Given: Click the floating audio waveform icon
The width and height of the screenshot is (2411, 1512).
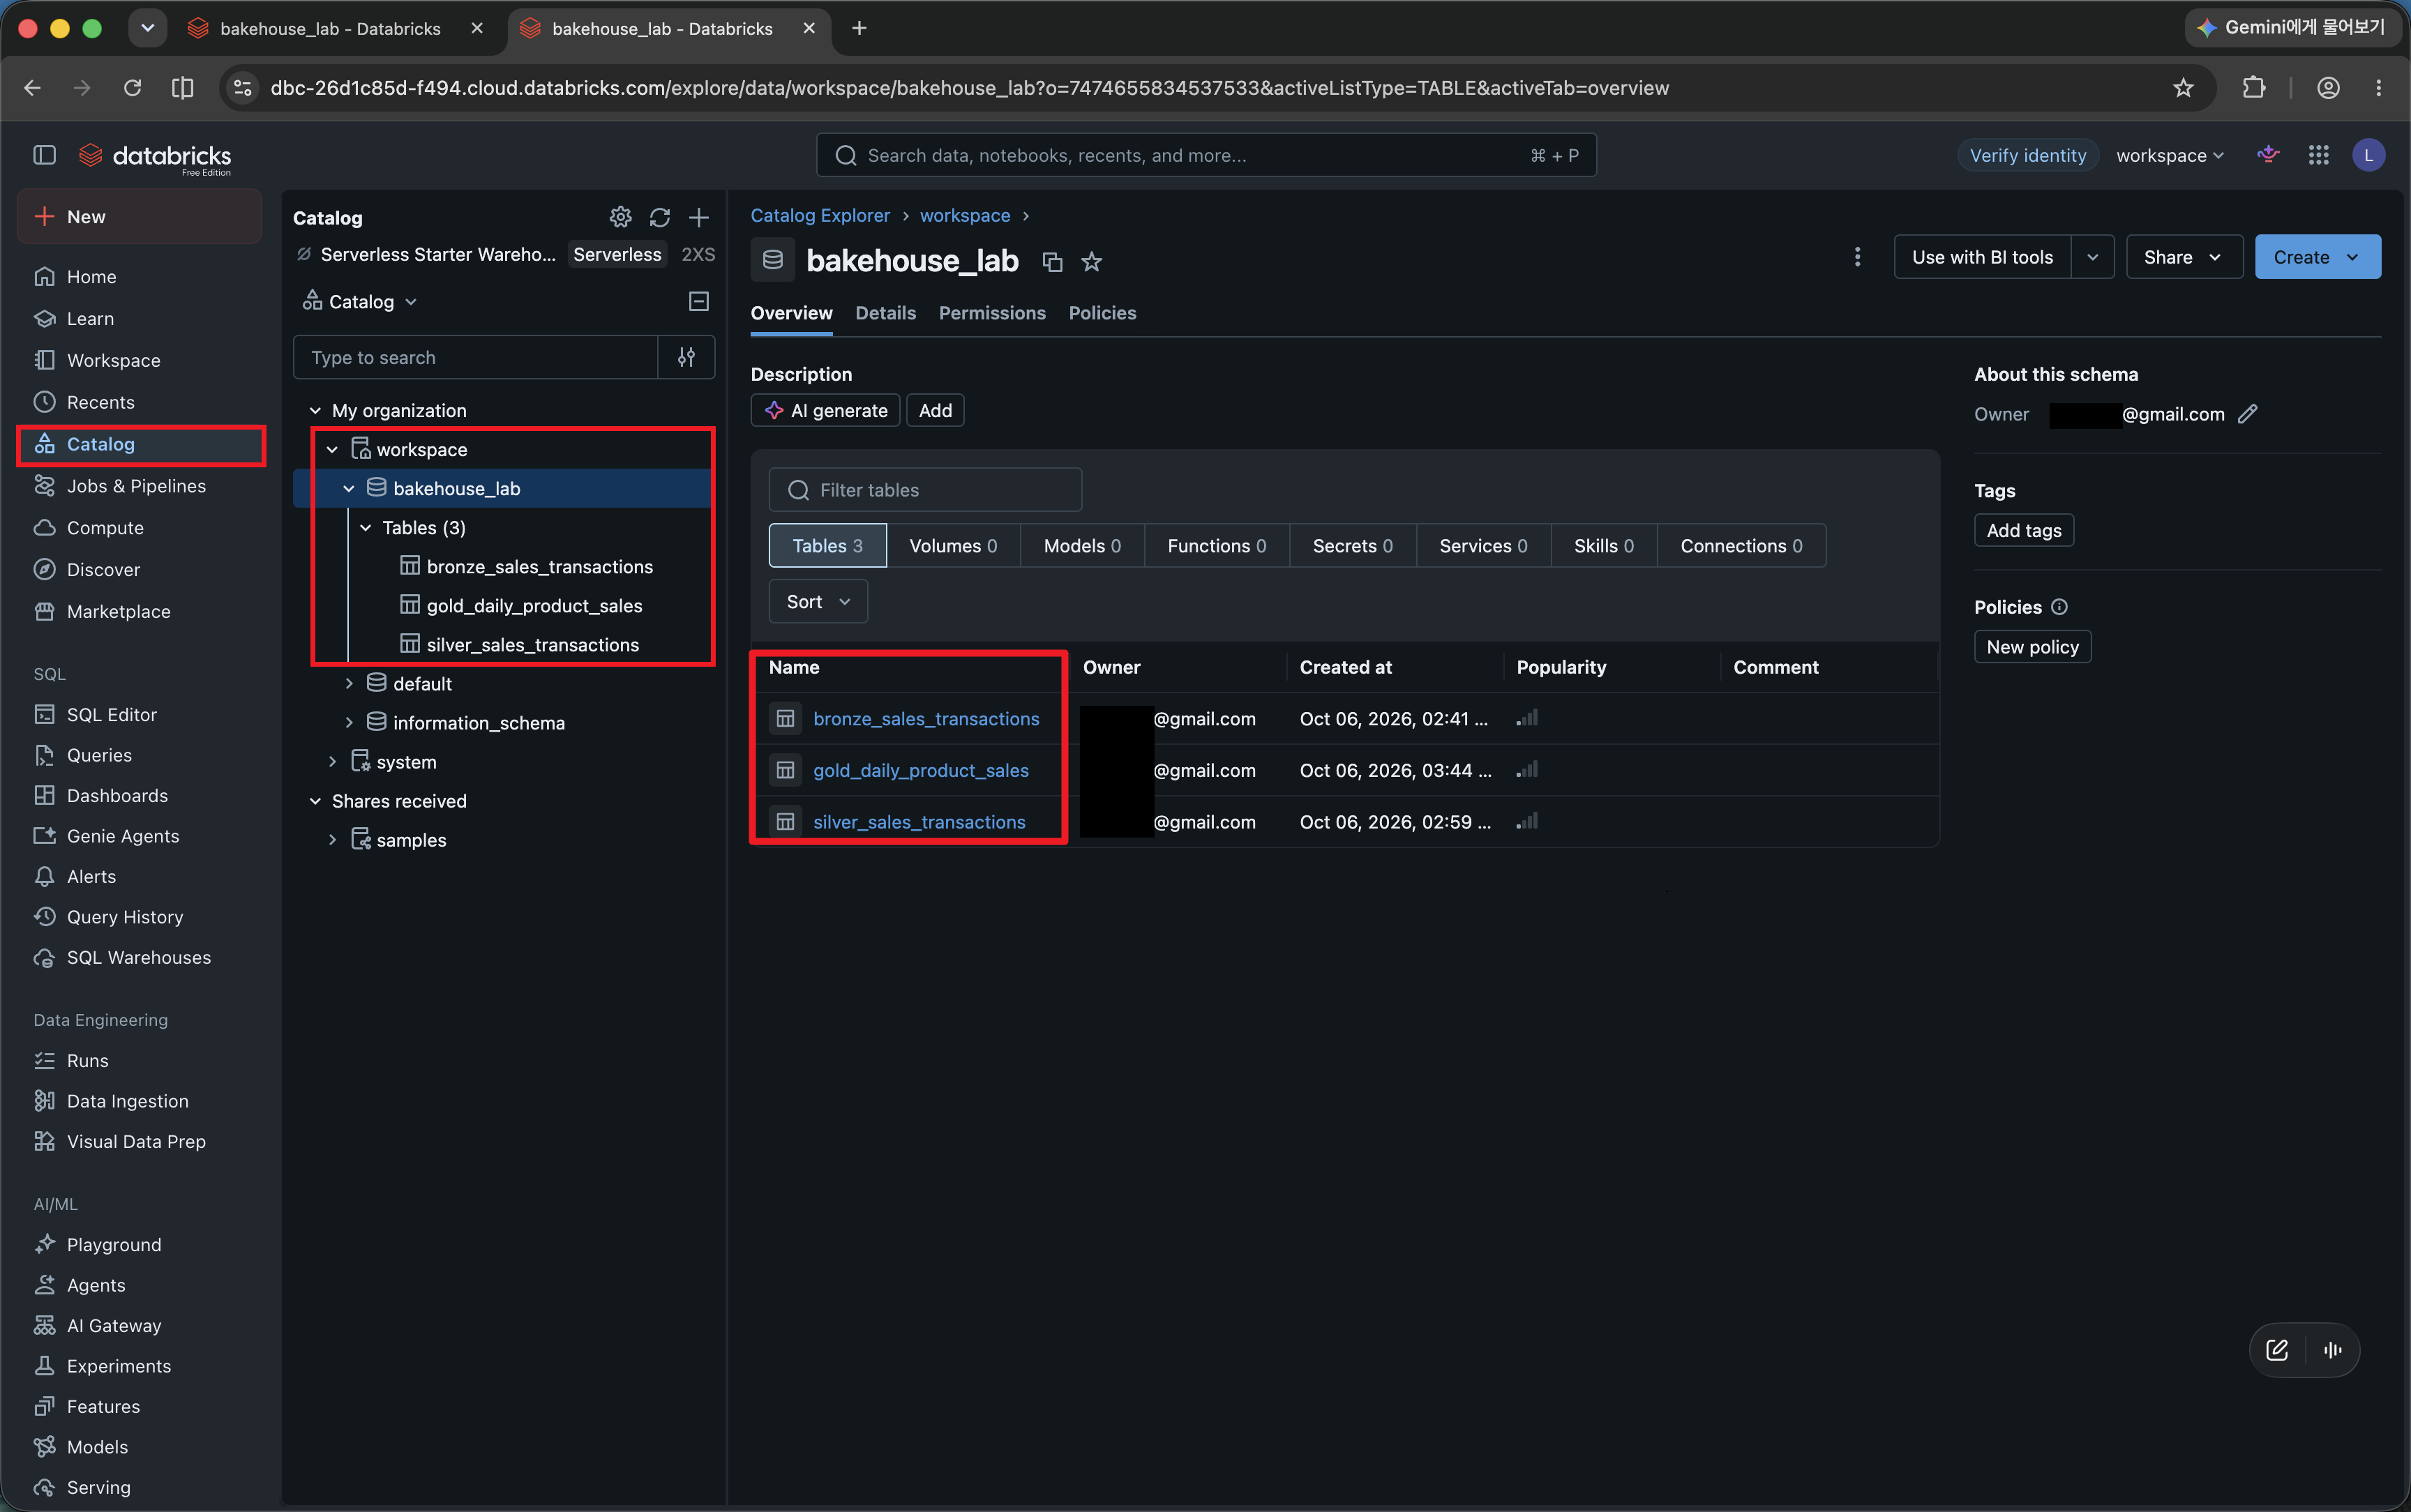Looking at the screenshot, I should point(2333,1350).
